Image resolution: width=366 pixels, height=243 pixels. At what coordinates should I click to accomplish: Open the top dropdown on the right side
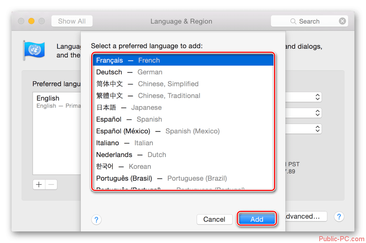317,97
